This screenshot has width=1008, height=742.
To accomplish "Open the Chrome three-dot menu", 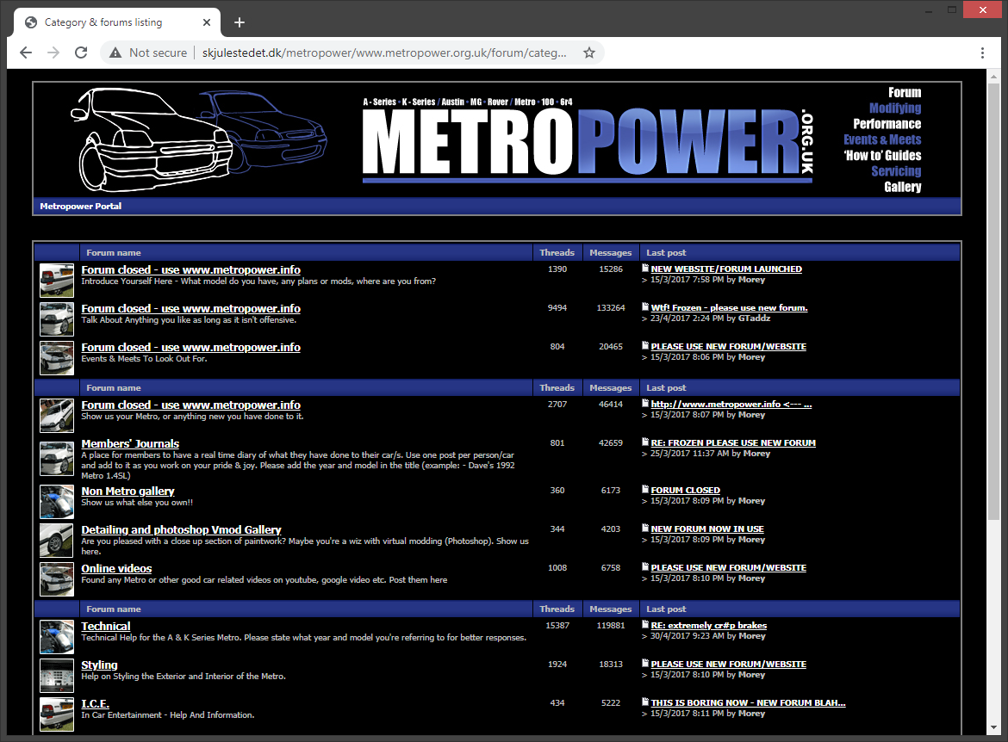I will pyautogui.click(x=982, y=53).
